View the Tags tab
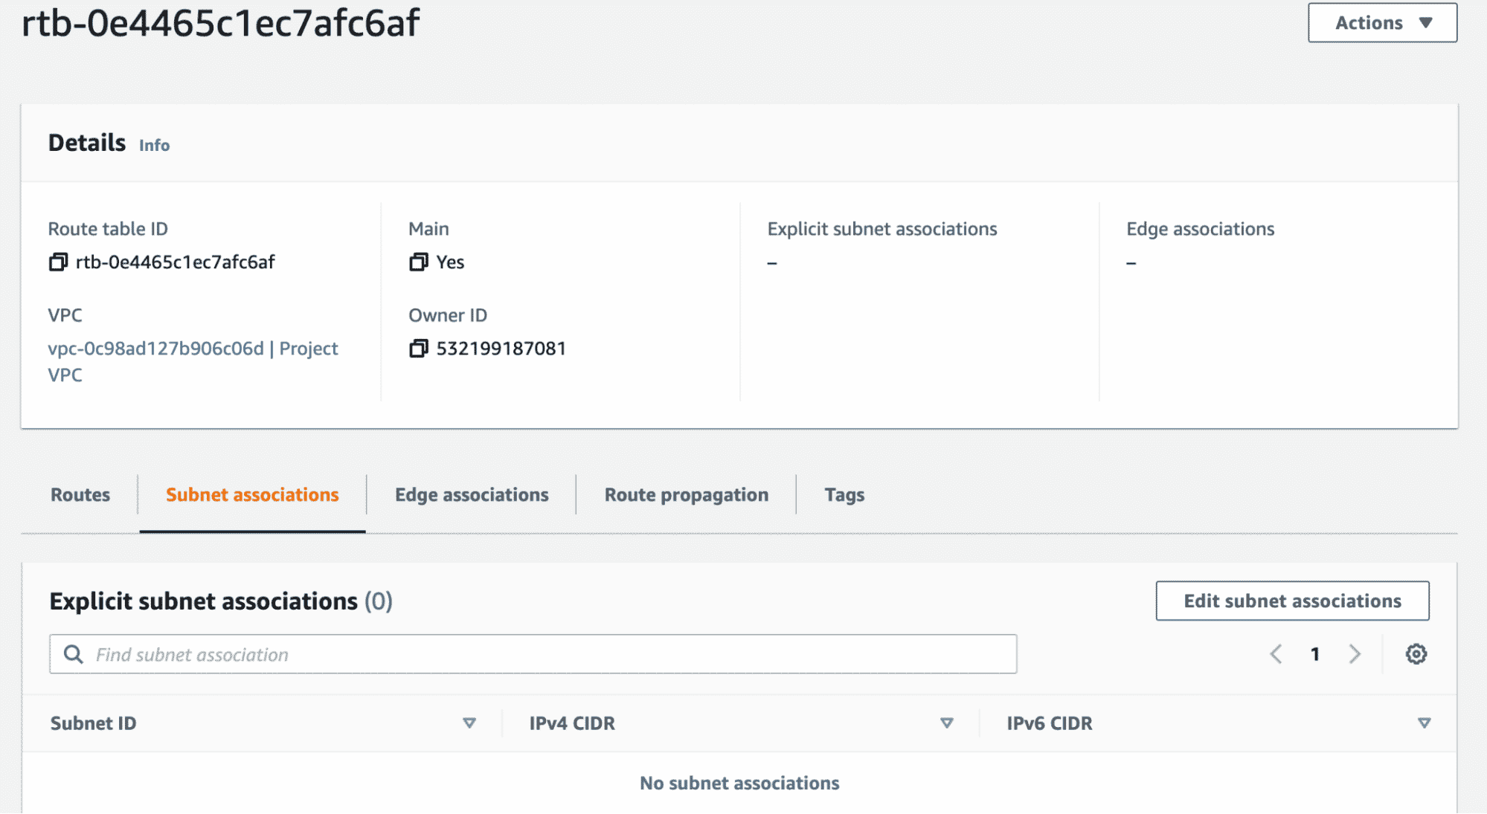The width and height of the screenshot is (1487, 814). point(844,495)
